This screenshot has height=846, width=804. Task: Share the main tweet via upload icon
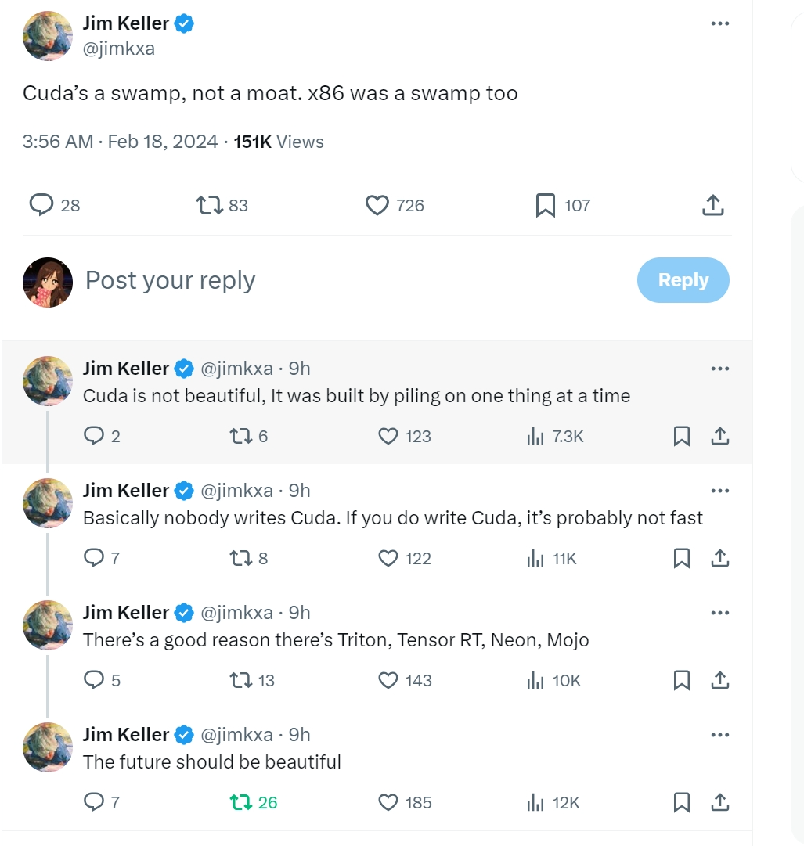pyautogui.click(x=712, y=206)
